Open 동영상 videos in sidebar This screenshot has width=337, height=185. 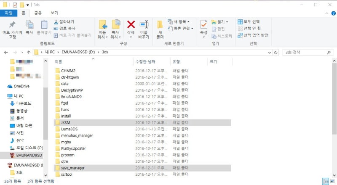tap(19, 111)
